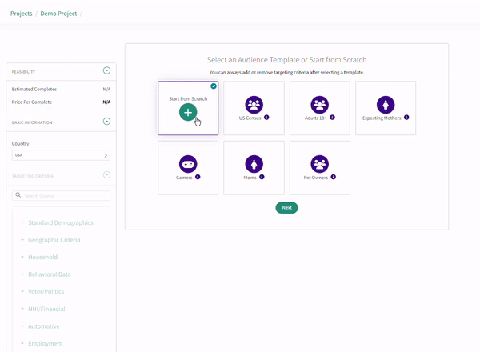
Task: Click the US Census label text
Action: tap(250, 118)
